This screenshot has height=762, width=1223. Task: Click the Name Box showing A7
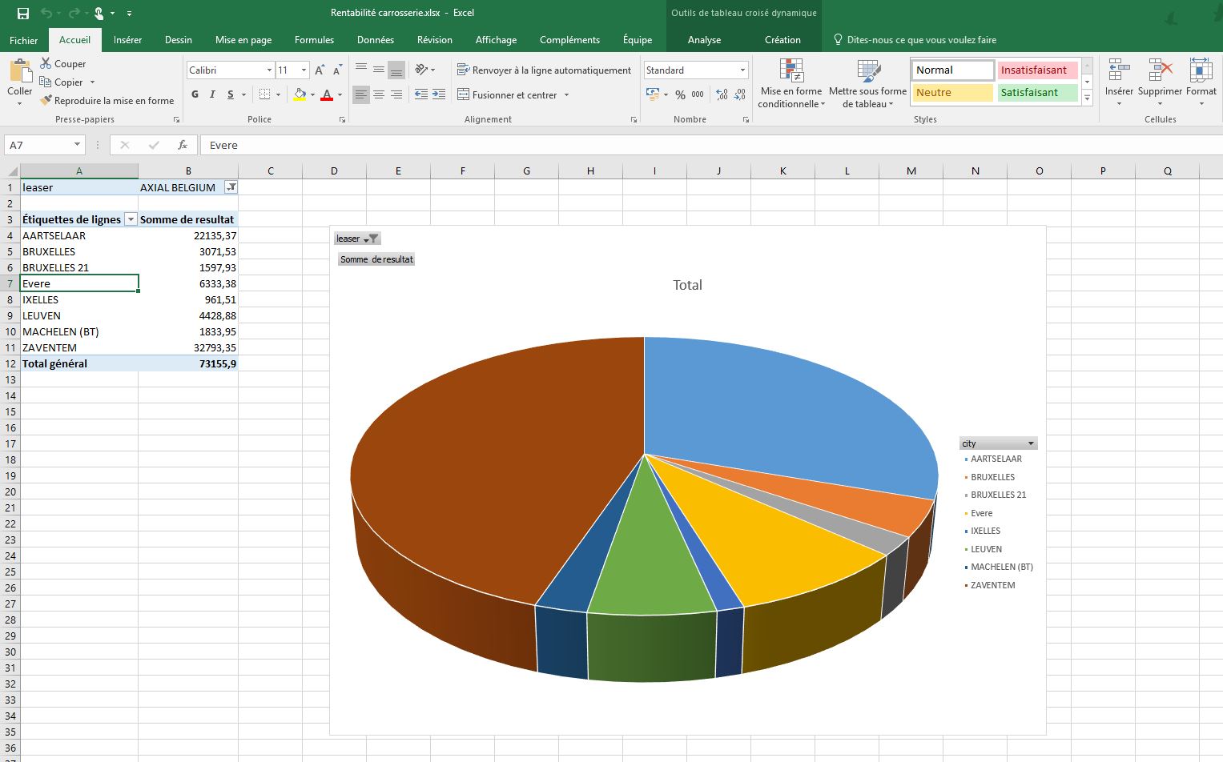(44, 145)
